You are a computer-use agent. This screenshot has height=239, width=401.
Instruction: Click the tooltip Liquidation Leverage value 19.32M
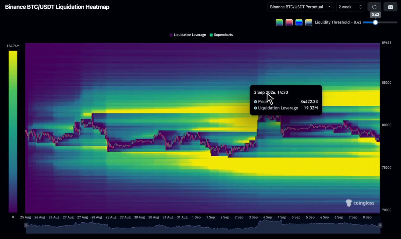(311, 108)
